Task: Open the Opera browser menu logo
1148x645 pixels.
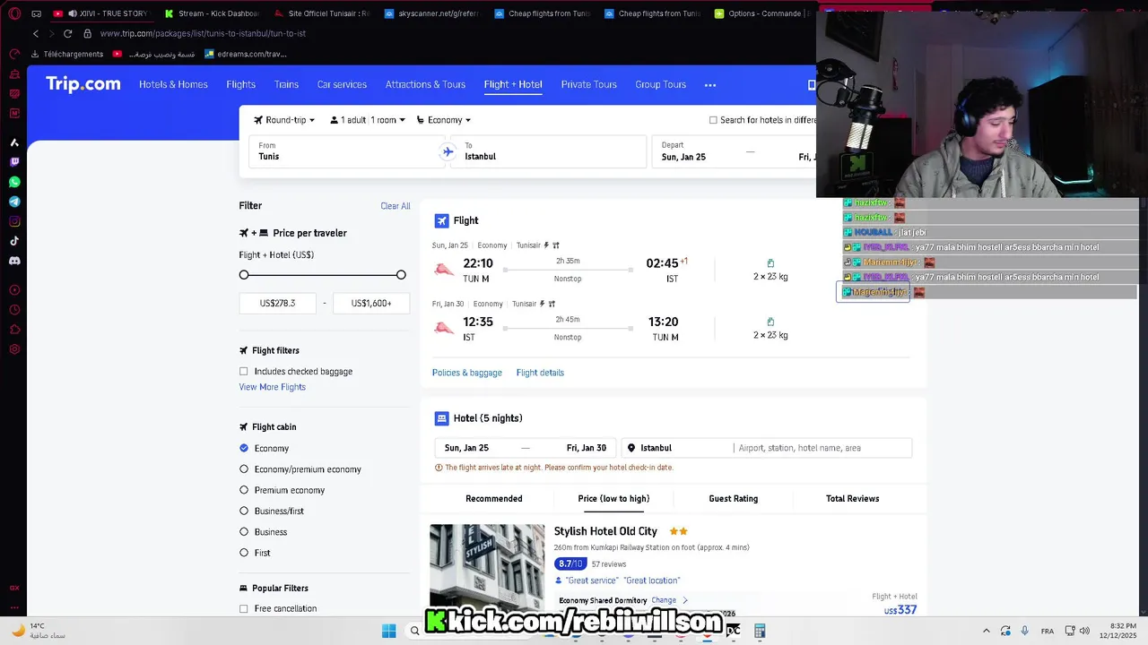Action: [x=14, y=13]
